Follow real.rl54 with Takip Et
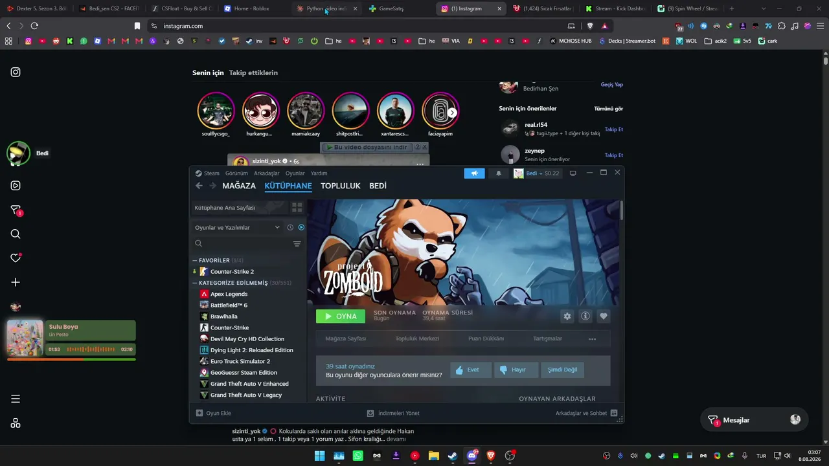This screenshot has height=466, width=829. (x=614, y=129)
